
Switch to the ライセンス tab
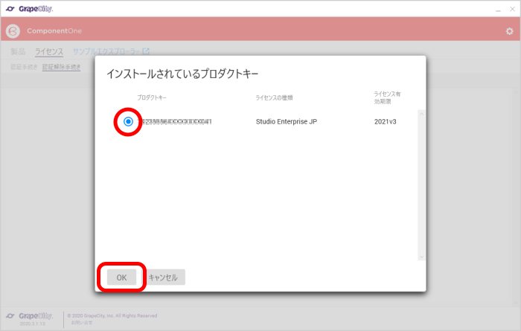click(x=49, y=51)
